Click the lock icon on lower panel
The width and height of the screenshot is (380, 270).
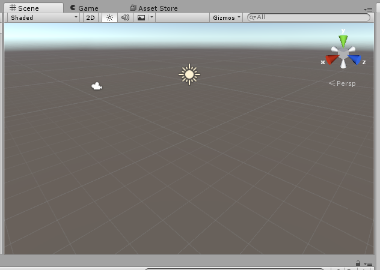tap(358, 263)
